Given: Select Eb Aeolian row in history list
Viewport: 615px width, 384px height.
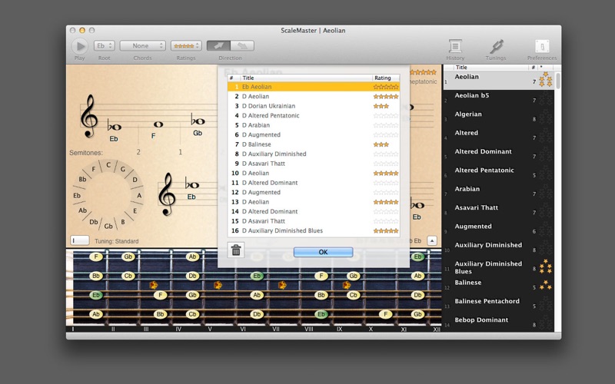Looking at the screenshot, I should [x=314, y=87].
